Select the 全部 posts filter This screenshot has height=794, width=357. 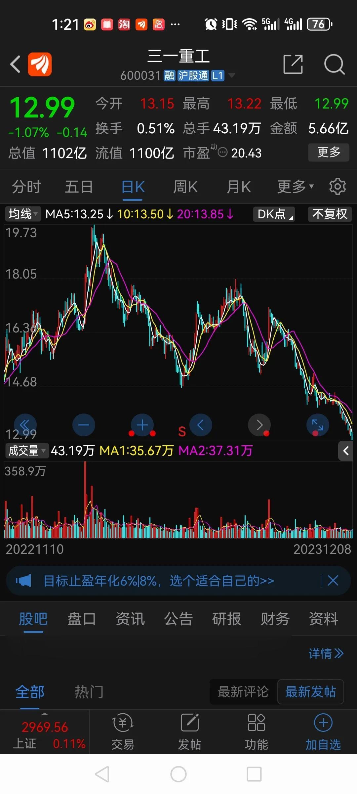(x=30, y=692)
